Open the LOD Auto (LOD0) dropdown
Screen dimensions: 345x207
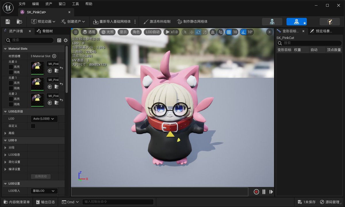[44, 119]
